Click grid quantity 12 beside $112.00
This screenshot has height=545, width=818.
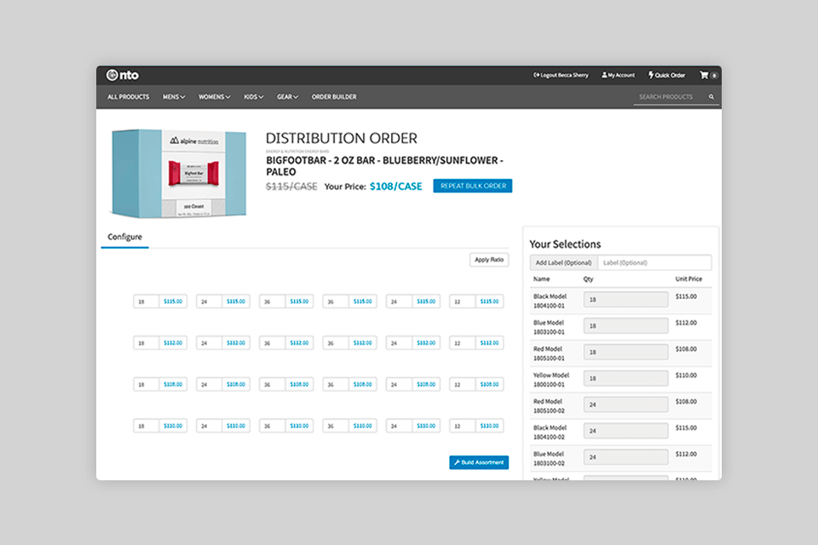point(462,343)
